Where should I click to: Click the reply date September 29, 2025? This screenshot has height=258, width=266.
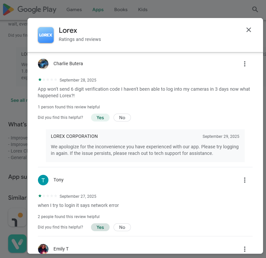[221, 137]
